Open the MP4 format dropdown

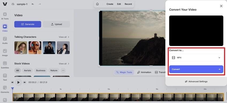coord(196,58)
